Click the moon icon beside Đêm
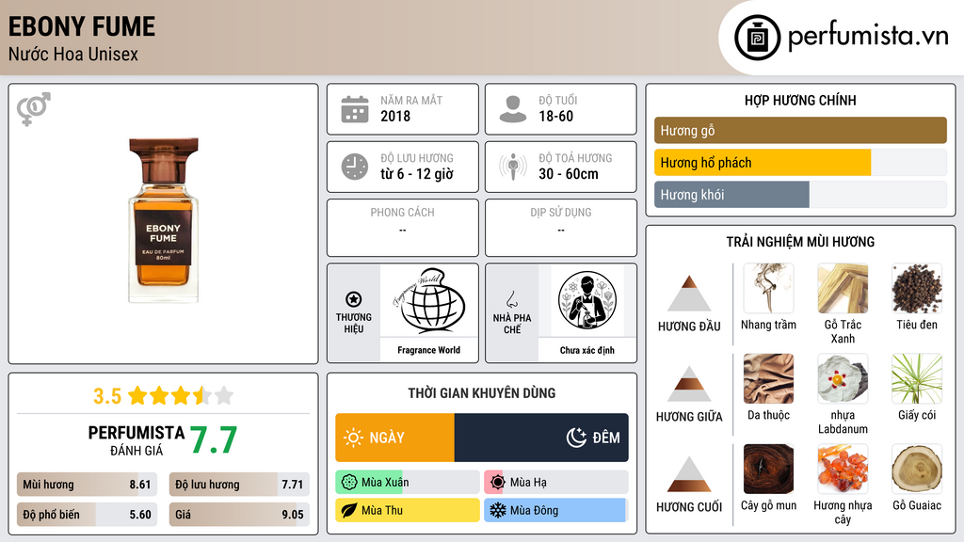 point(576,438)
